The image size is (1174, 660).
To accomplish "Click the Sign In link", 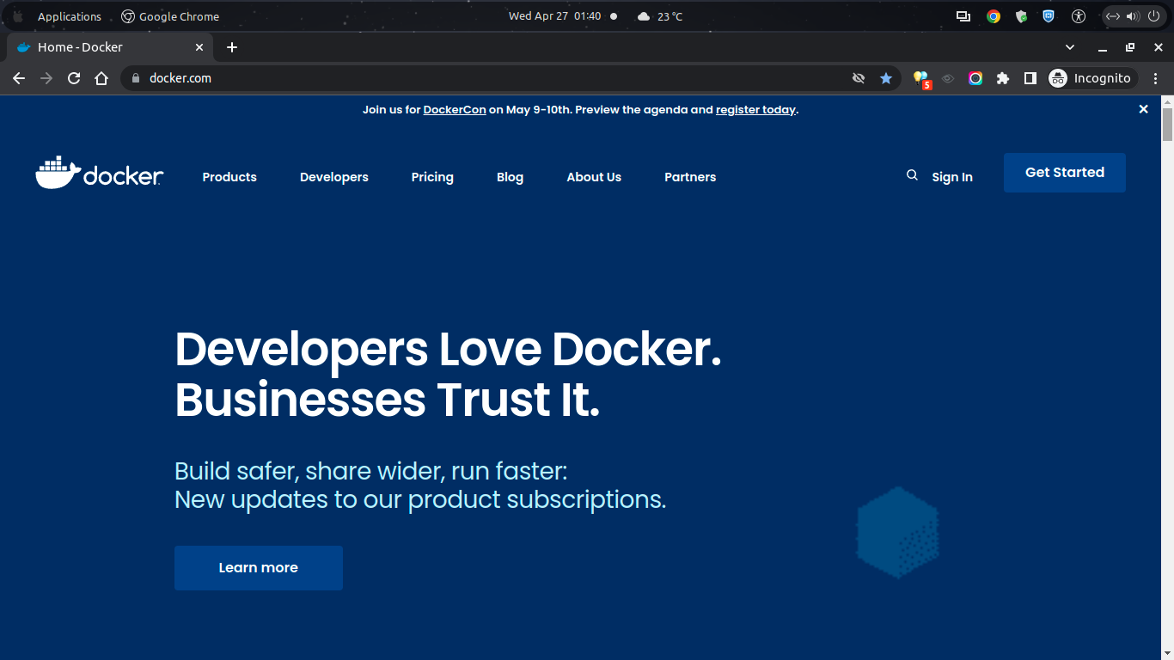I will [952, 177].
